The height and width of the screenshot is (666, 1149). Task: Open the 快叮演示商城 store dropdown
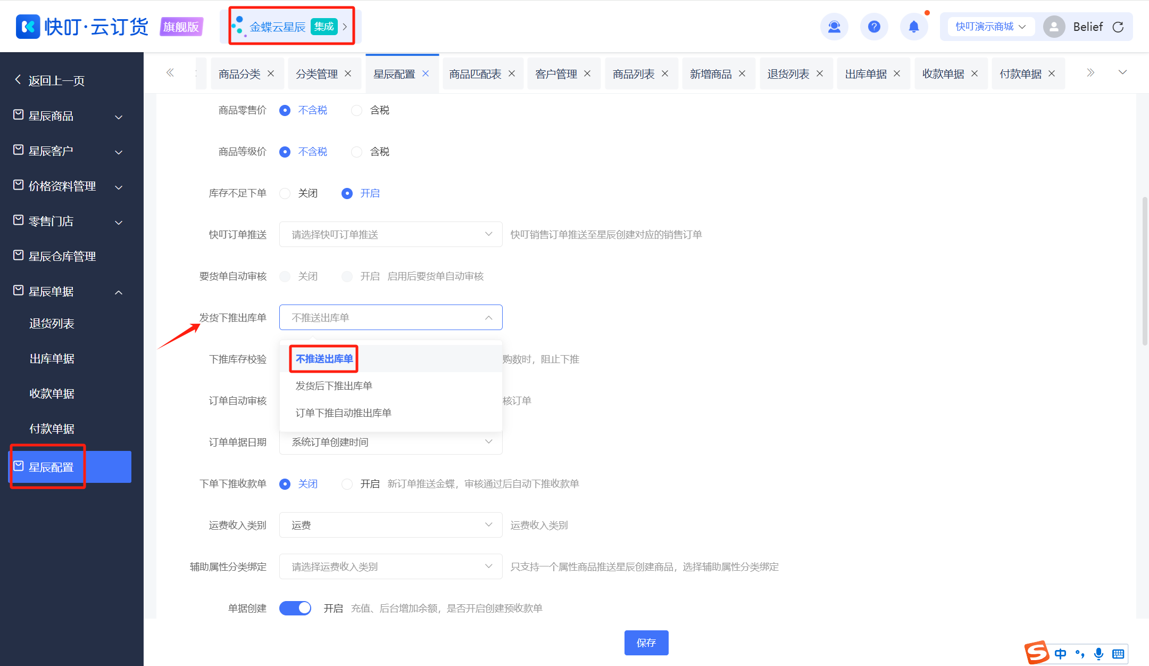(x=990, y=27)
